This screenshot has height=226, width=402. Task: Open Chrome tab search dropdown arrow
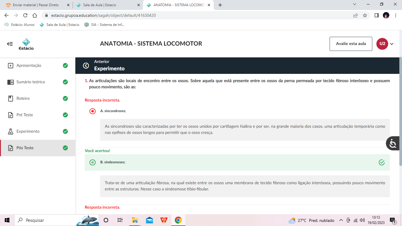355,4
